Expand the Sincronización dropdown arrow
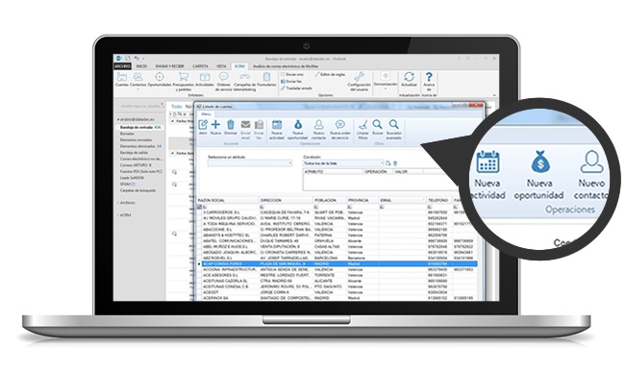Screen dimensions: 625x373 pos(385,88)
